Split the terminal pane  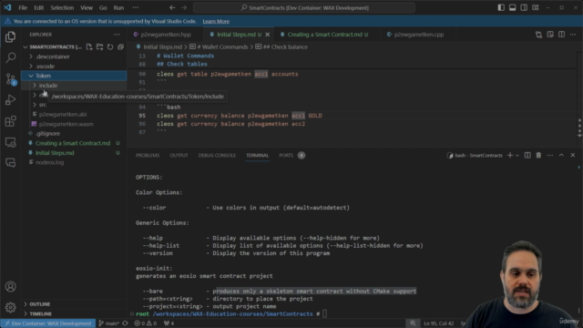coord(527,155)
